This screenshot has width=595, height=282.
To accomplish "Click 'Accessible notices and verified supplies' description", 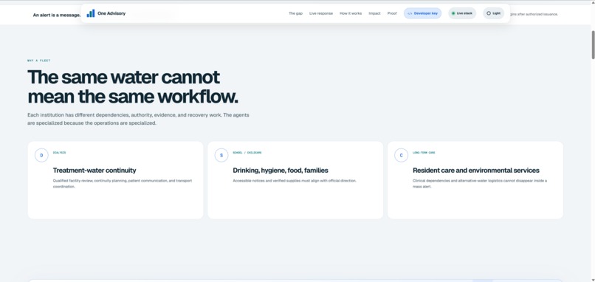I will click(295, 181).
